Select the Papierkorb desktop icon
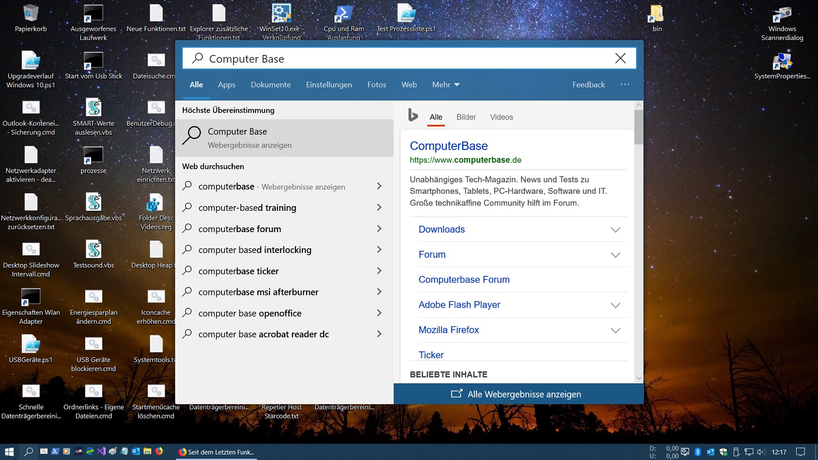 coord(31,19)
